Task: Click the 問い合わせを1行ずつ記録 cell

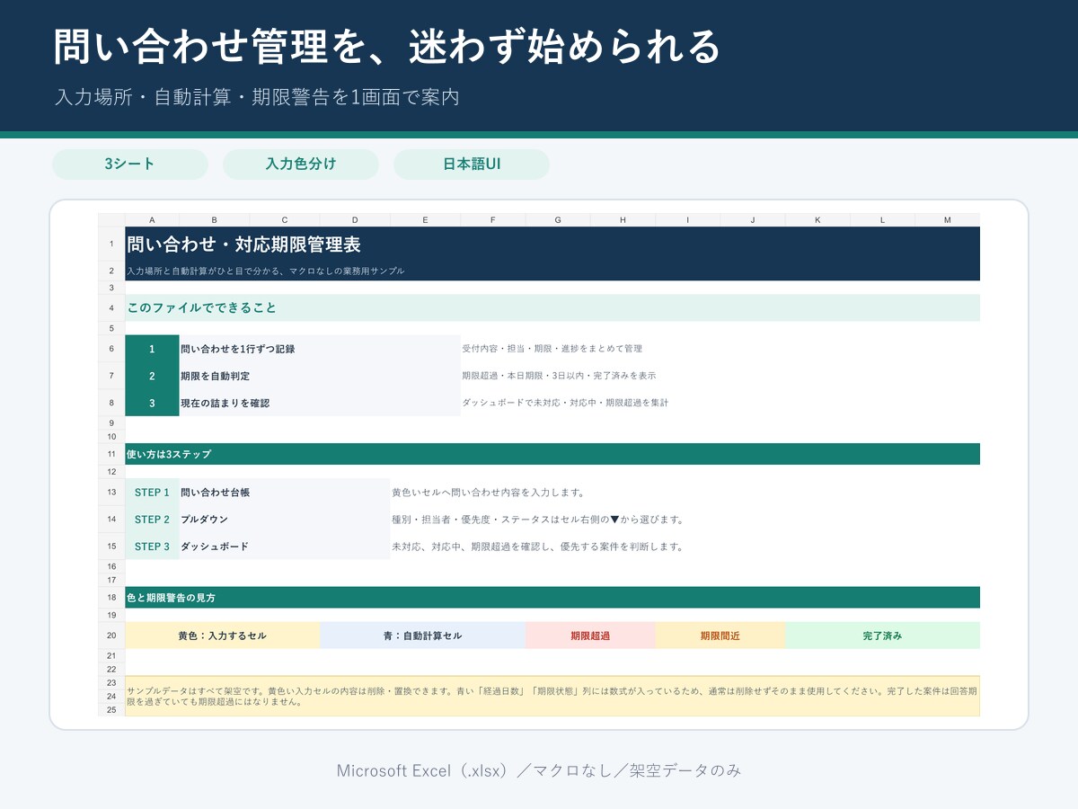Action: 320,349
